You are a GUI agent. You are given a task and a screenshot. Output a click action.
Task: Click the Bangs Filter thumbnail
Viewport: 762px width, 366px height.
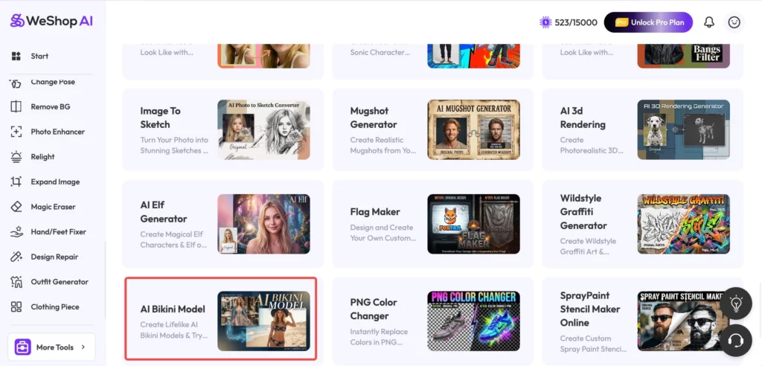coord(683,56)
